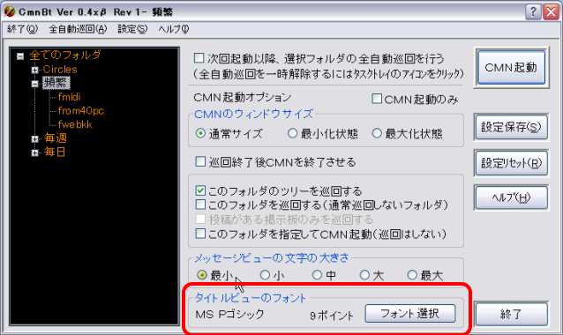Expand the 毎週 folder node
This screenshot has width=563, height=335.
[34, 138]
